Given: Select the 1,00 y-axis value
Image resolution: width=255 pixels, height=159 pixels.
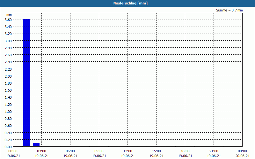Looking at the screenshot, I should pos(8,112).
